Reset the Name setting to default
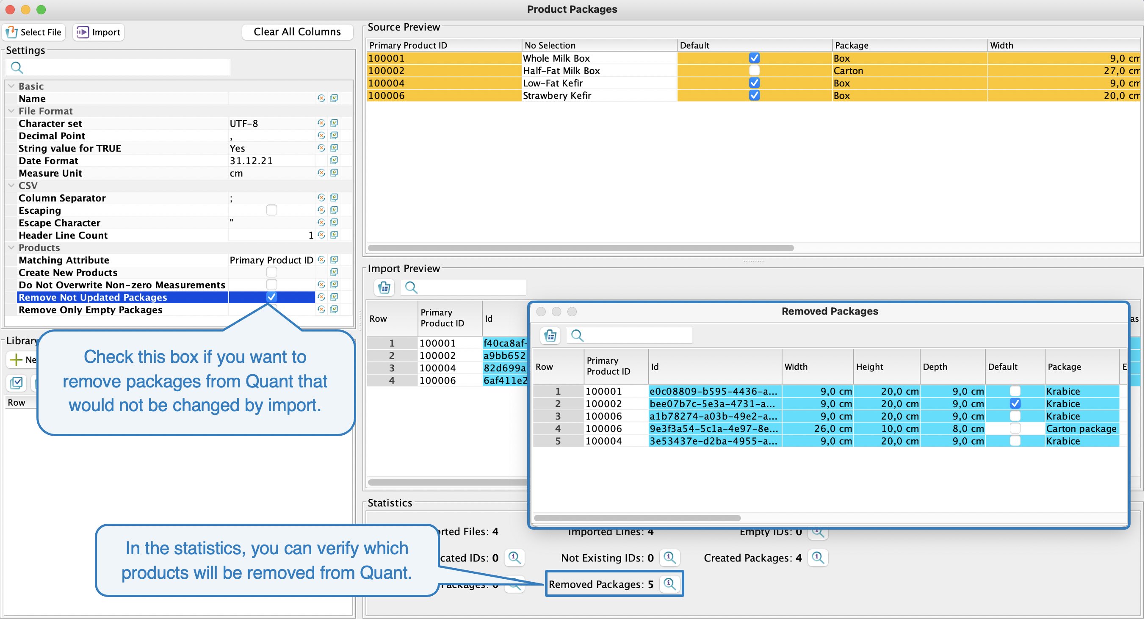1145x619 pixels. pos(321,98)
